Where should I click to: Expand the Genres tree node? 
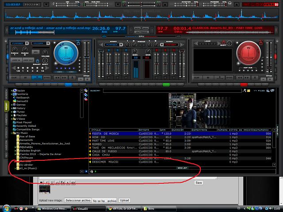point(12,105)
